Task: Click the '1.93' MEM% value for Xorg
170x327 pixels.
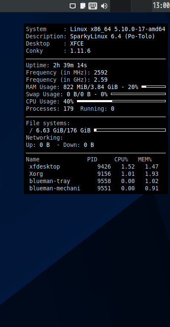Action: (152, 174)
